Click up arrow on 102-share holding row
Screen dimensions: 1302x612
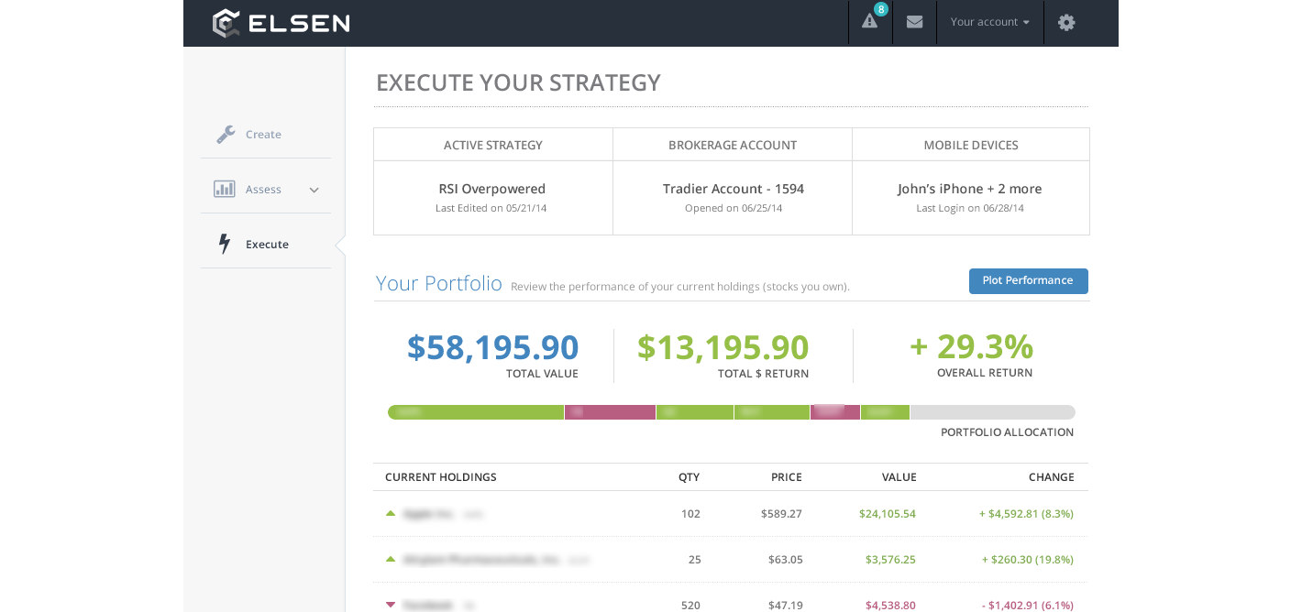391,513
